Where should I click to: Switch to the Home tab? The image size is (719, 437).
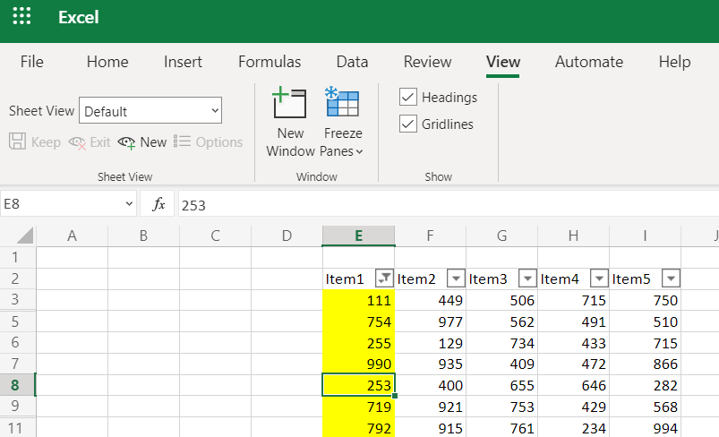point(107,62)
